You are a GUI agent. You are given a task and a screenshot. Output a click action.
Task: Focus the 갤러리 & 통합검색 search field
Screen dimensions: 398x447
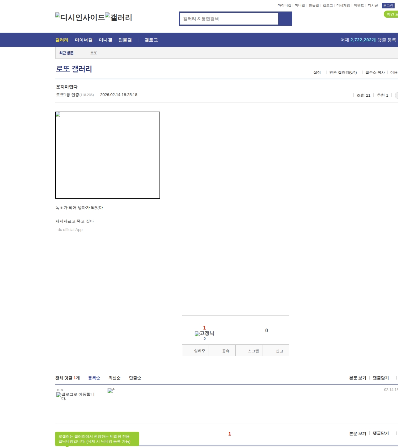tap(229, 19)
